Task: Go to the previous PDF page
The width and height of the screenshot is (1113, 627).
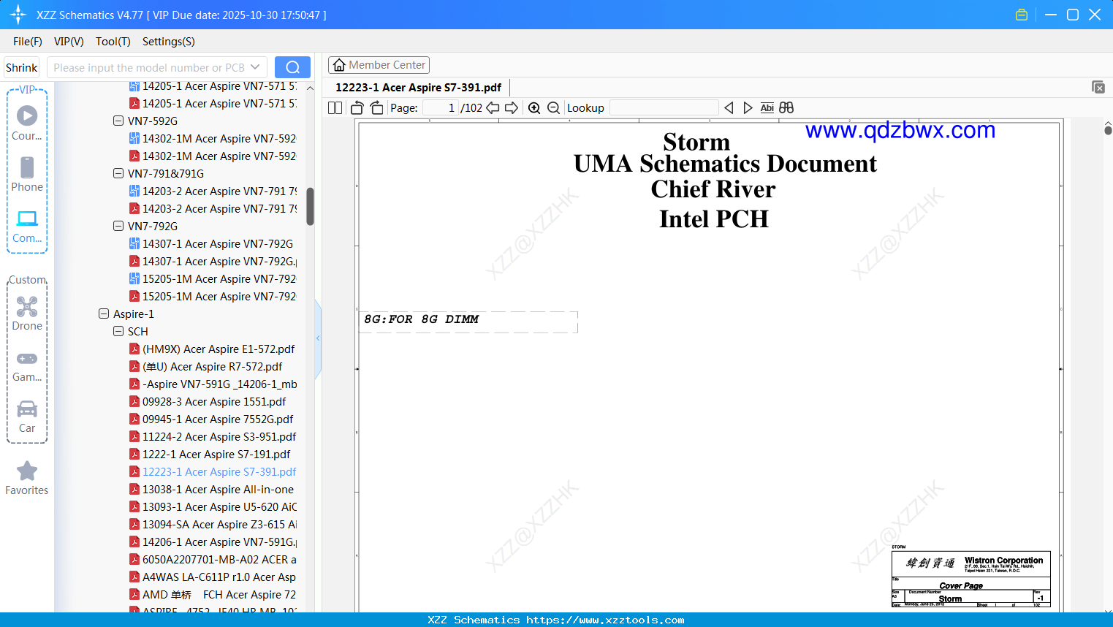Action: (x=493, y=108)
